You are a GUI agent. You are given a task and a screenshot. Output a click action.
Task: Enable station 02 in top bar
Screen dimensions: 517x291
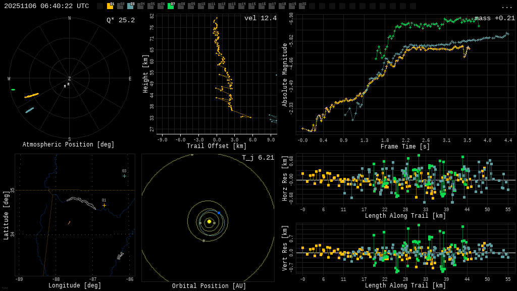click(120, 6)
